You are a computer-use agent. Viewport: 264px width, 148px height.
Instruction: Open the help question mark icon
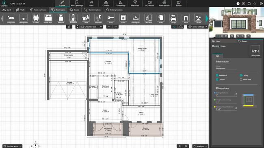238,4
